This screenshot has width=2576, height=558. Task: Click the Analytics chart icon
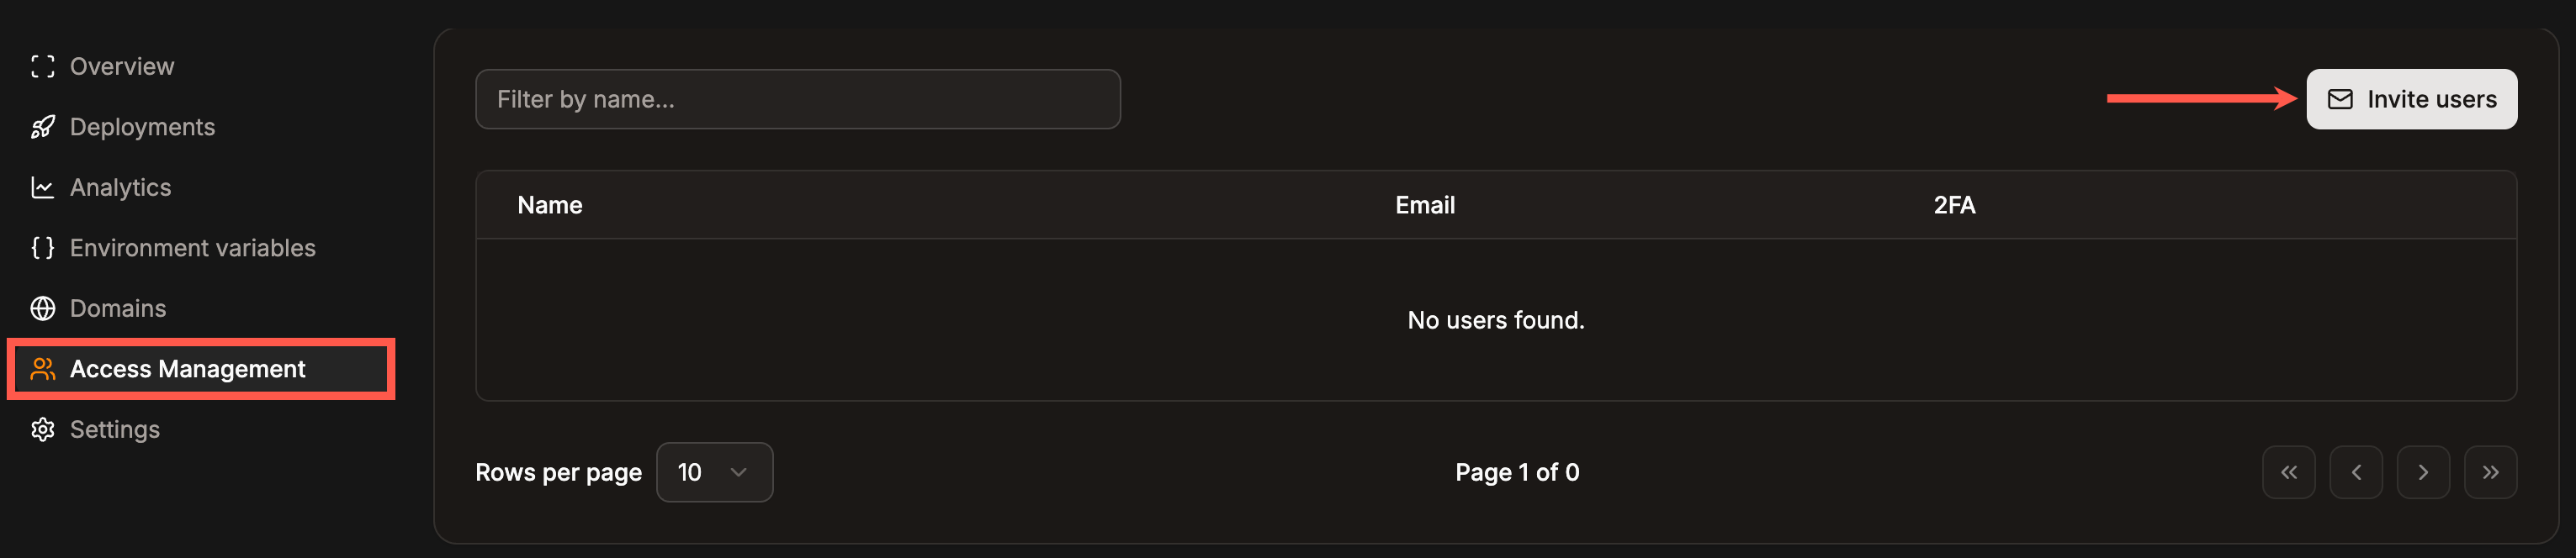point(42,187)
